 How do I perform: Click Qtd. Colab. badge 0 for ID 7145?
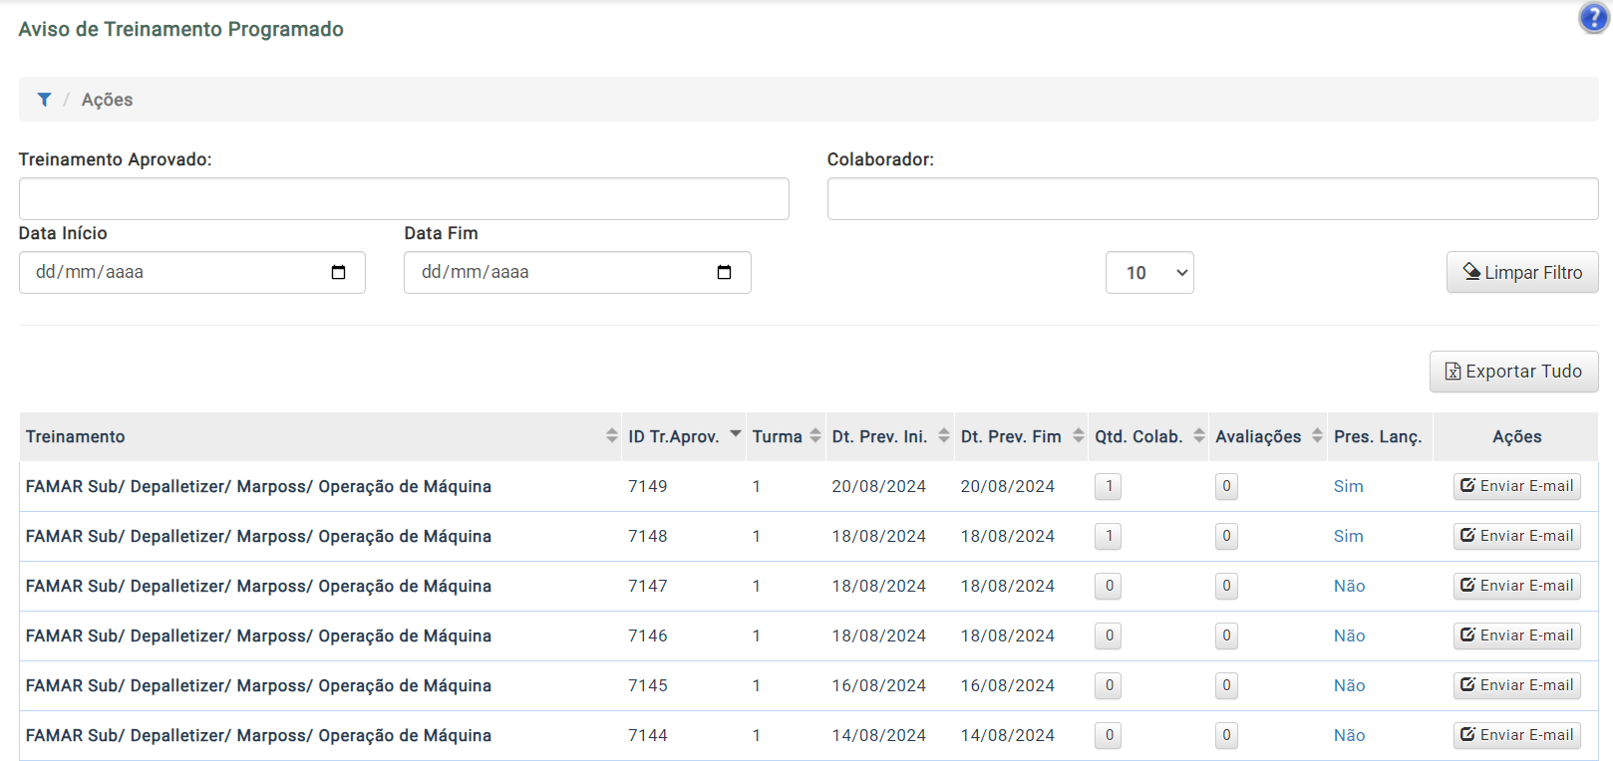[x=1109, y=685]
